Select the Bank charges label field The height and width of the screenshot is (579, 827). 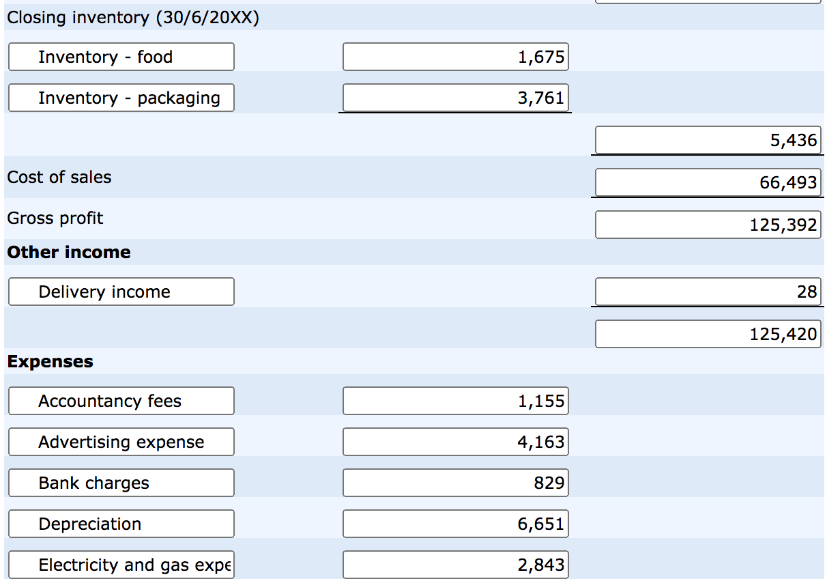pos(121,483)
